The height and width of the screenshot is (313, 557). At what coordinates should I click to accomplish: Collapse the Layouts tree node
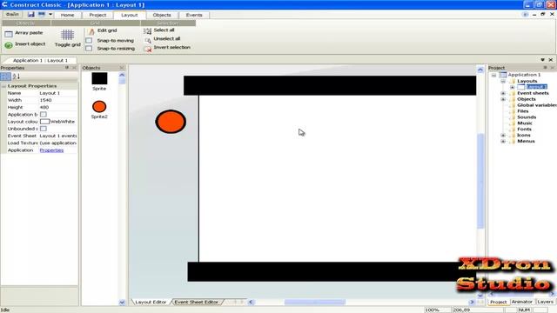[x=503, y=81]
